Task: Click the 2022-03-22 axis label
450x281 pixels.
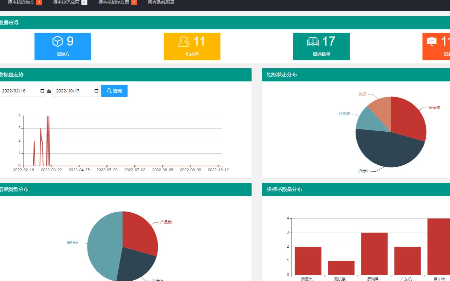Action: coord(51,170)
